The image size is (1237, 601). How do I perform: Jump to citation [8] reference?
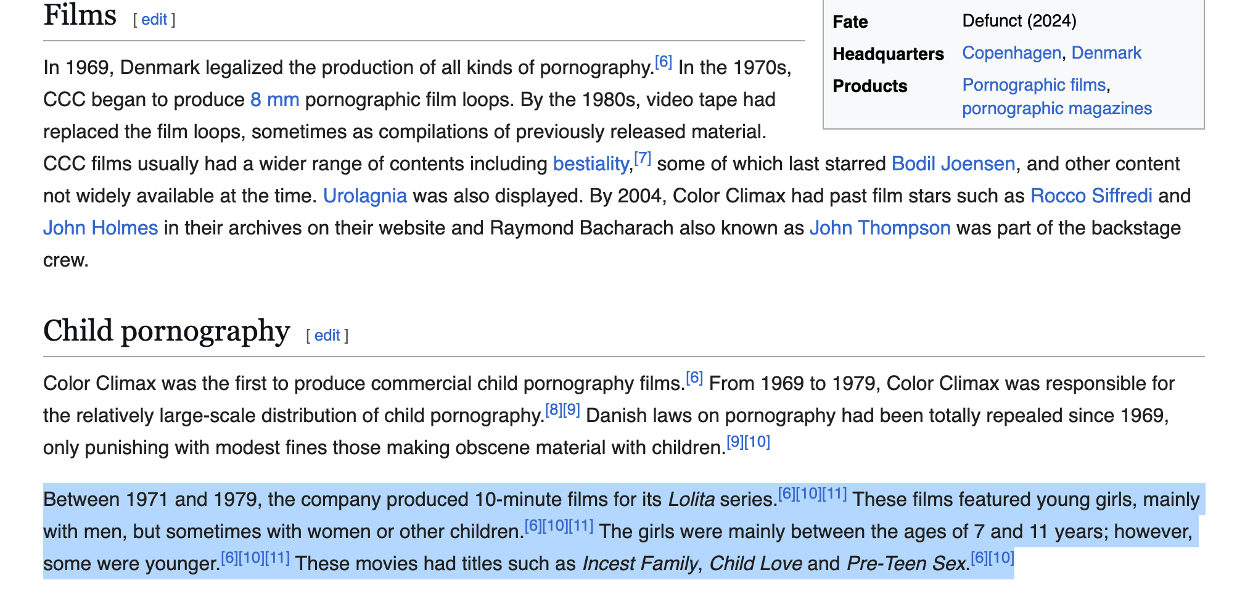(554, 410)
